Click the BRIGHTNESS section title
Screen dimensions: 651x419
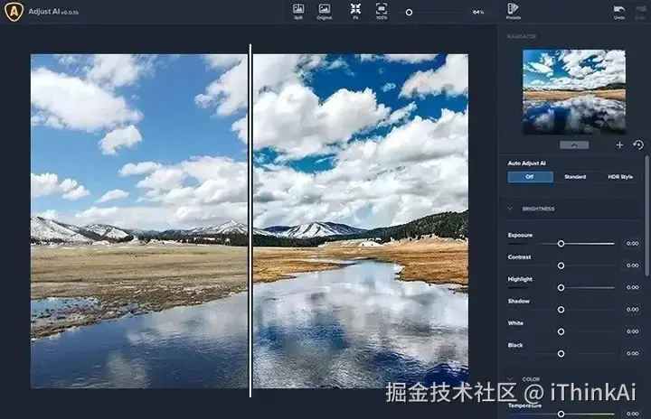tap(538, 209)
